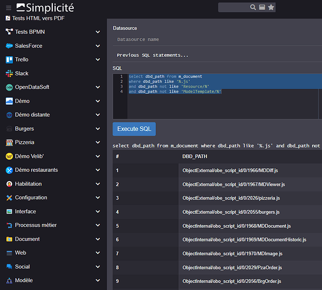Expand the Configuration menu chevron
The image size is (322, 290).
tap(97, 198)
